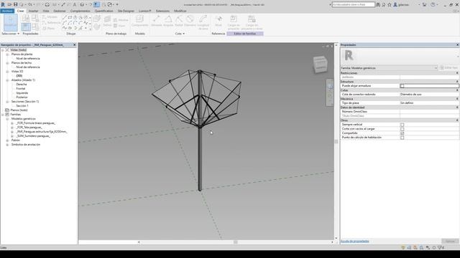Uncheck the Compartido checkbox
Image resolution: width=460 pixels, height=258 pixels.
(x=402, y=133)
